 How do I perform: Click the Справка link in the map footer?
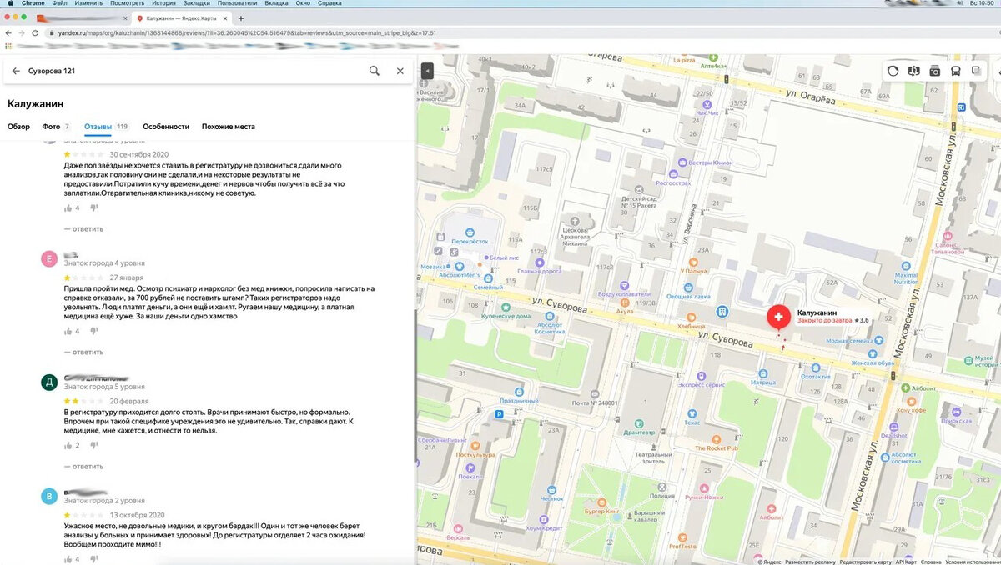coord(931,562)
